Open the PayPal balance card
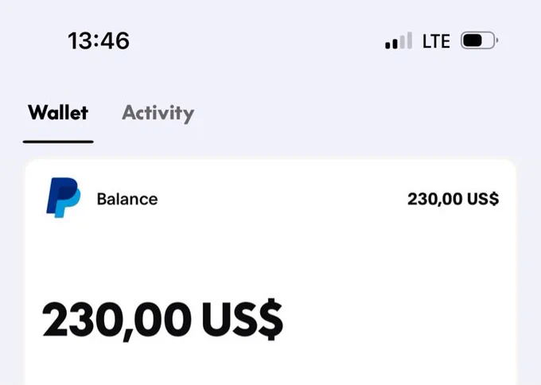This screenshot has width=541, height=385. tap(270, 272)
